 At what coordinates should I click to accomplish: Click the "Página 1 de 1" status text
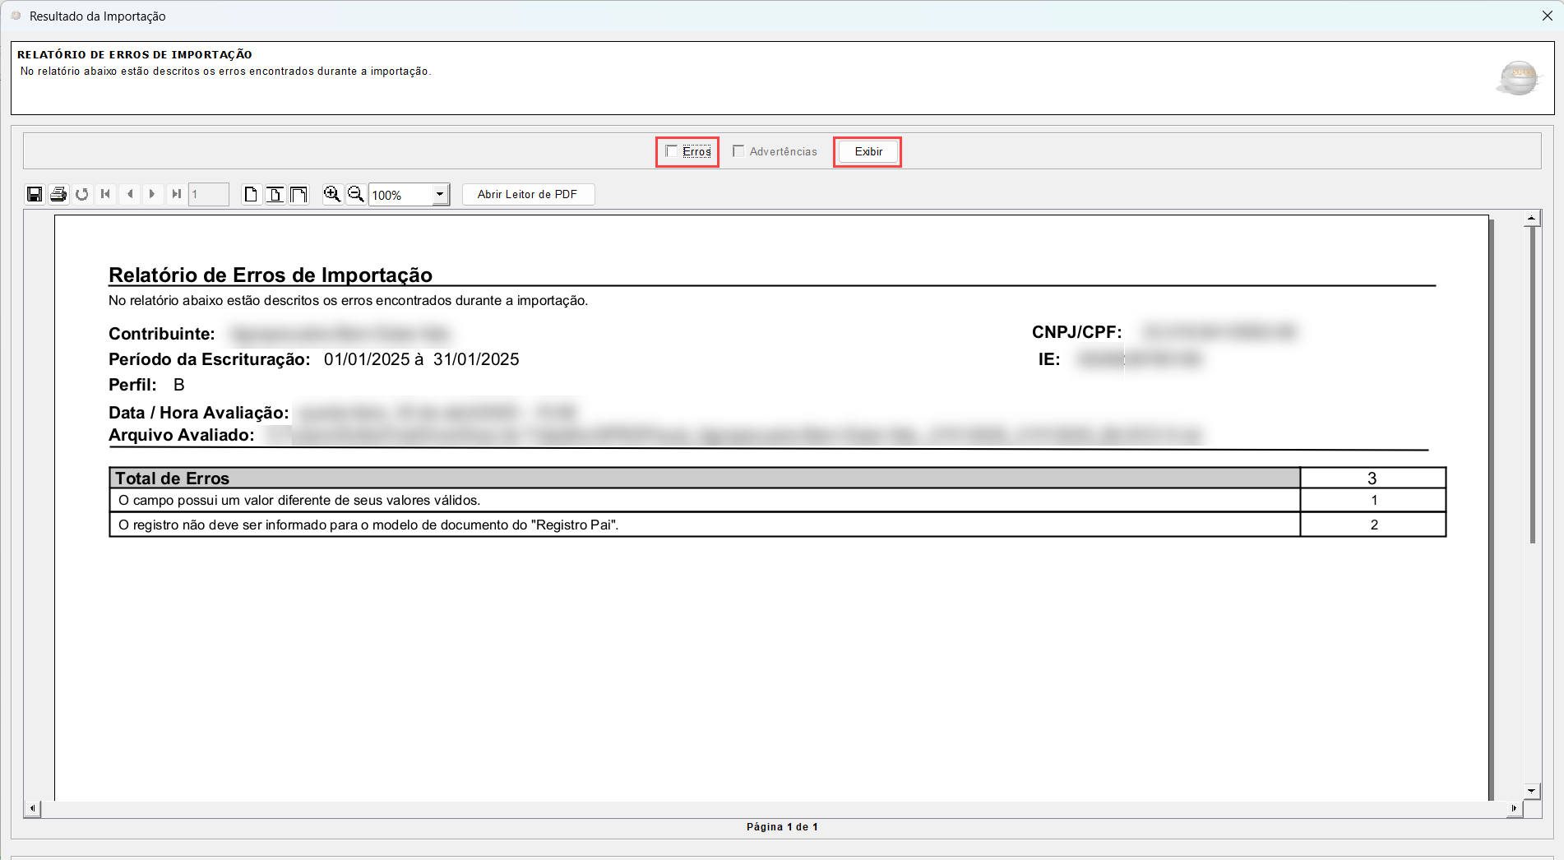coord(782,827)
